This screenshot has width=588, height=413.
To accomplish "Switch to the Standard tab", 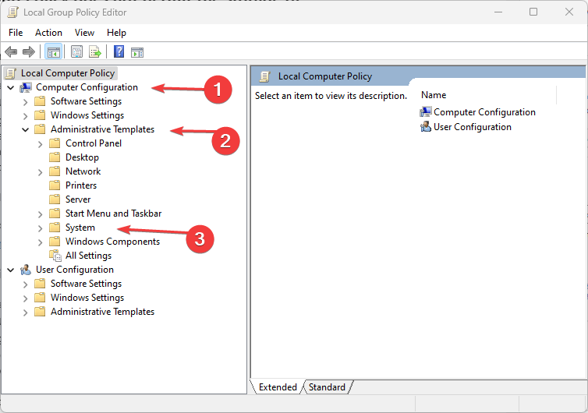I will tap(327, 387).
